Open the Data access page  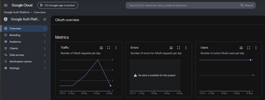point(24,55)
